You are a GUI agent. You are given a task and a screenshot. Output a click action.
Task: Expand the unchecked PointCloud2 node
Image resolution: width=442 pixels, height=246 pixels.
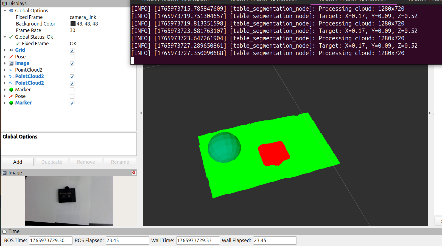[x=5, y=70]
